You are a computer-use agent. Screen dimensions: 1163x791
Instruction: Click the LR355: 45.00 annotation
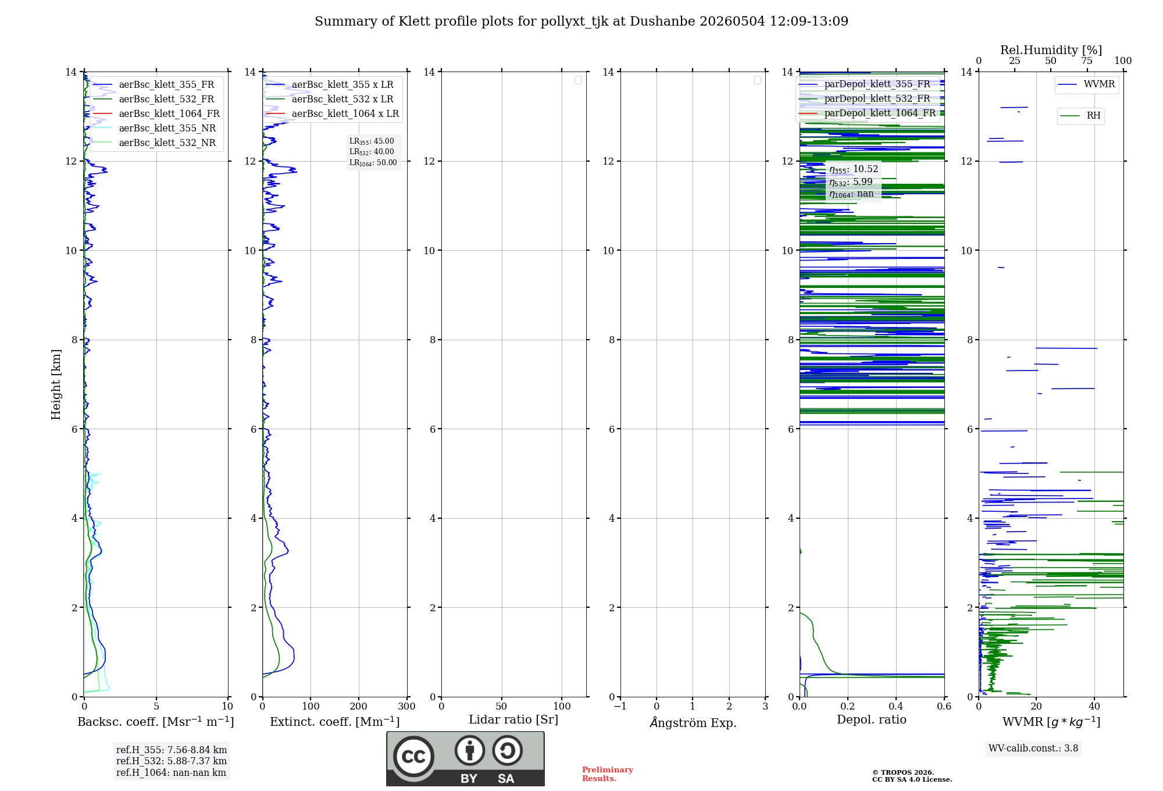372,141
